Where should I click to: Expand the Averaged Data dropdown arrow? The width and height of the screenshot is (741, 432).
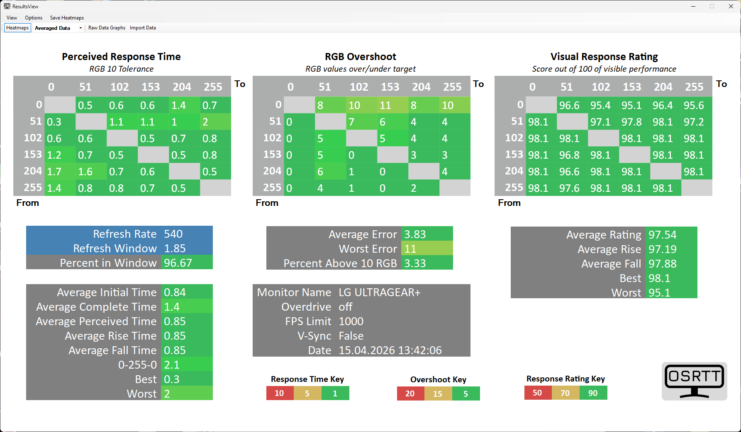point(80,28)
